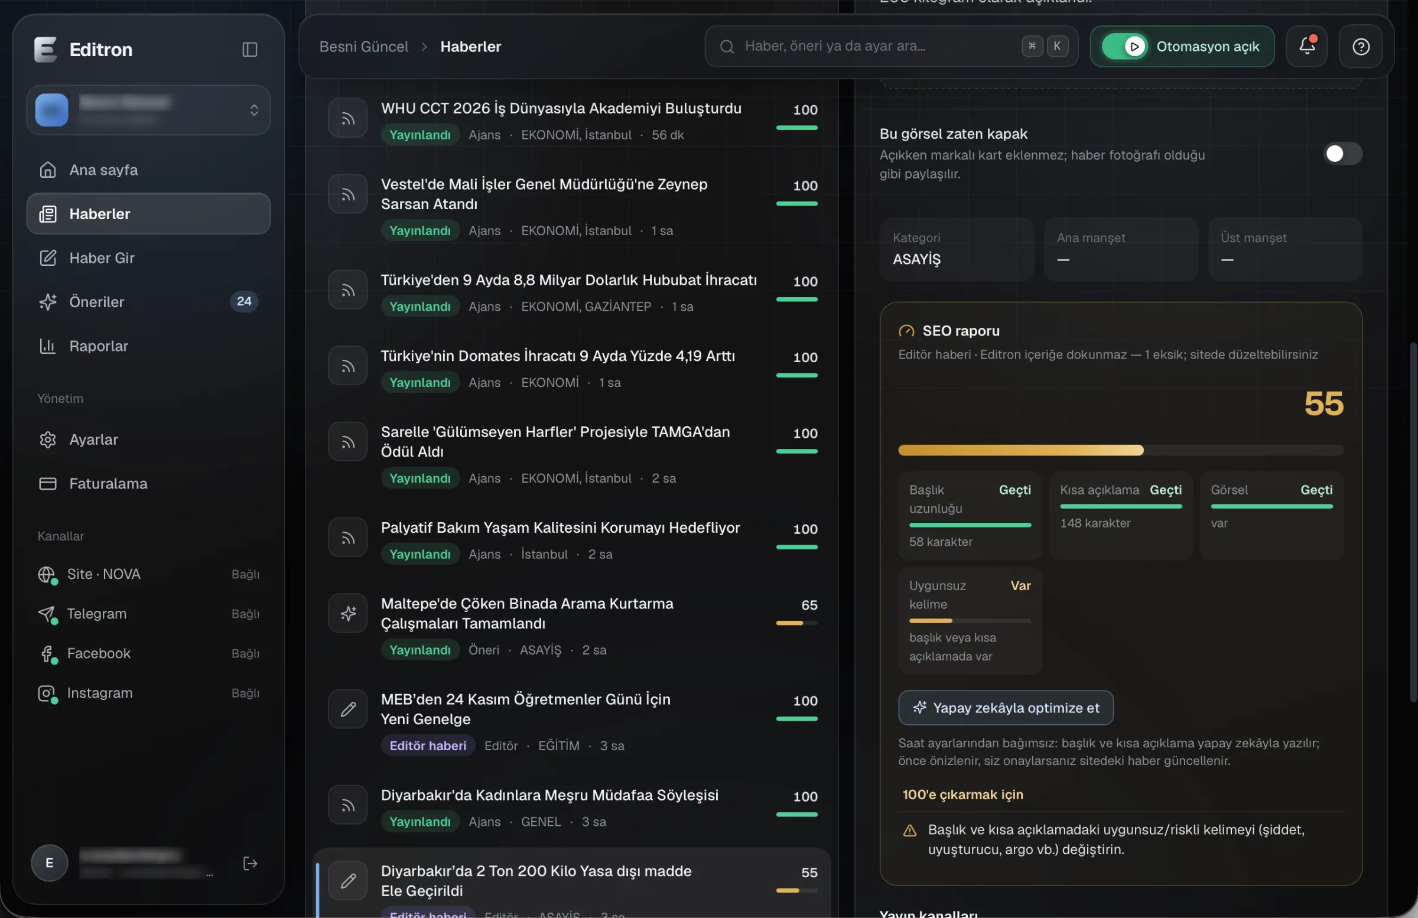This screenshot has width=1418, height=918.
Task: Open the Üst manşet field
Action: 1285,249
